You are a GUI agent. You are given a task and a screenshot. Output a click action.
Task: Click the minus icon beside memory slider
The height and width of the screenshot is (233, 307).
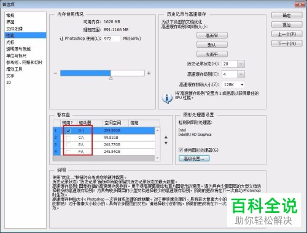(55, 73)
